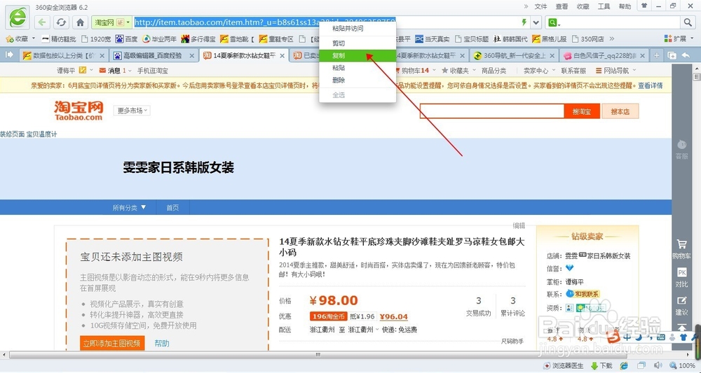Click the 查看详情 link in notice
The height and width of the screenshot is (373, 701).
click(x=651, y=85)
